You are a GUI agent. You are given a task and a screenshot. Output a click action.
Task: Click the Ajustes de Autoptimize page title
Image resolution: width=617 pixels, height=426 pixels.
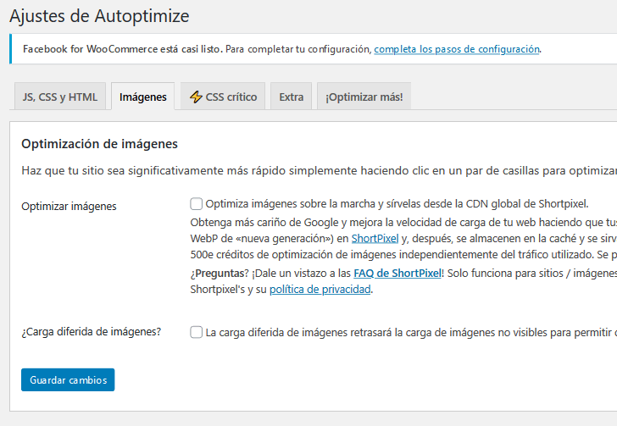[99, 16]
